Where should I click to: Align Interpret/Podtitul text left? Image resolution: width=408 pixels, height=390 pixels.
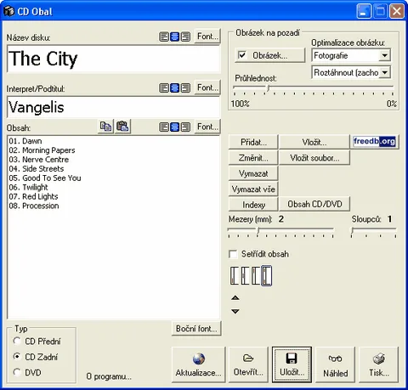[x=164, y=88]
